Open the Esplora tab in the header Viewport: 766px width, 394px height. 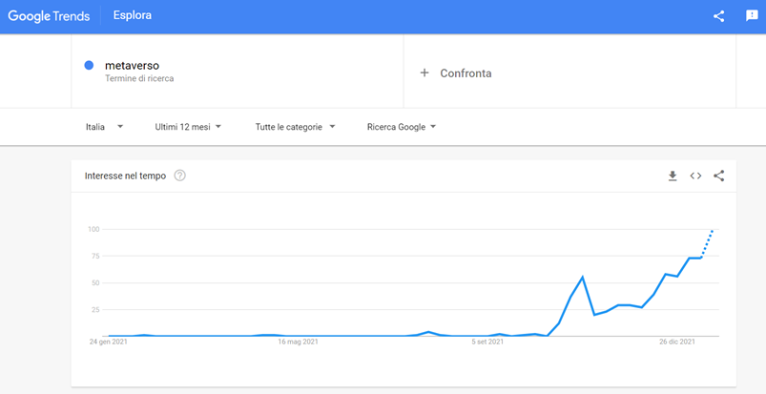(x=133, y=16)
